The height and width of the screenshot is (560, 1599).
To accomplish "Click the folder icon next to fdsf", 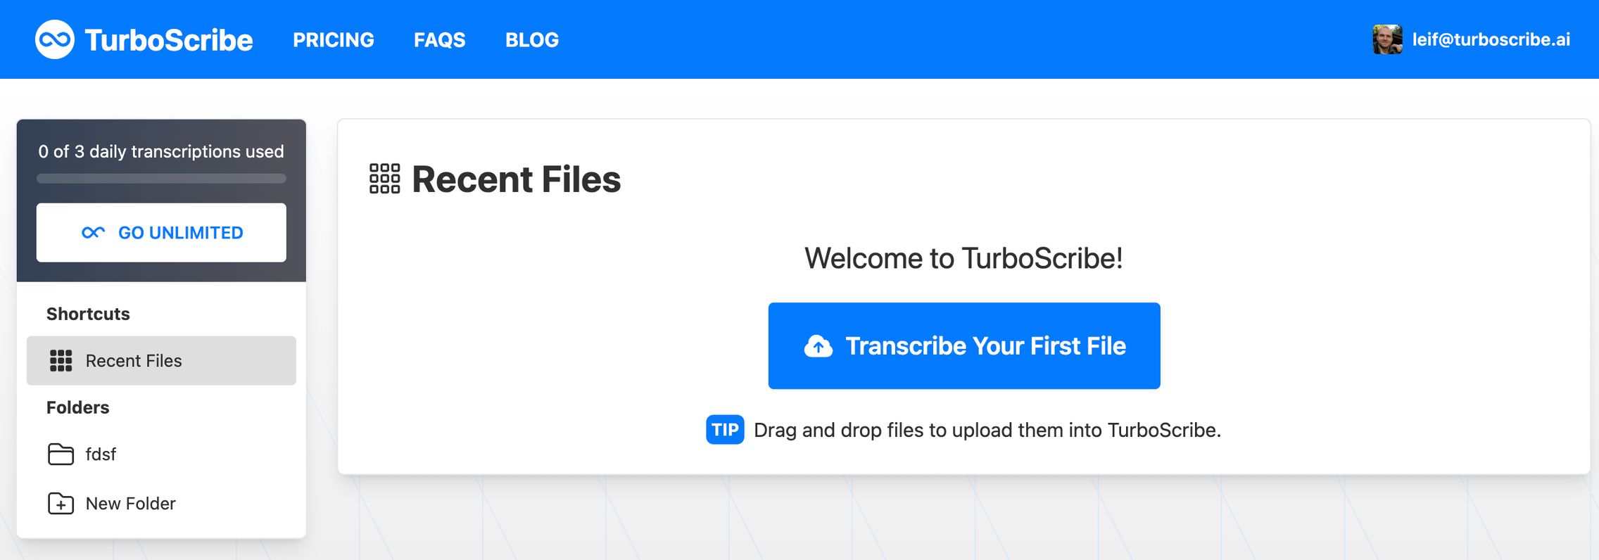I will pyautogui.click(x=61, y=454).
